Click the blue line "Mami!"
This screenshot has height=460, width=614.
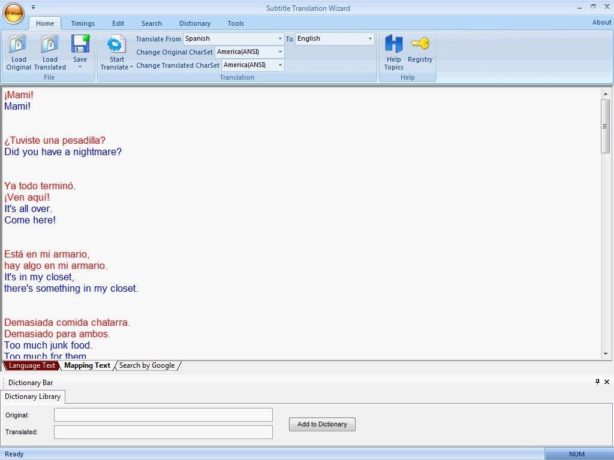pyautogui.click(x=17, y=107)
